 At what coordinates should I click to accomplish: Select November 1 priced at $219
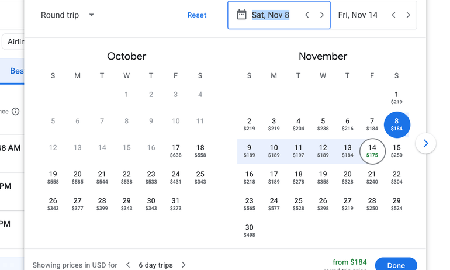pos(396,98)
